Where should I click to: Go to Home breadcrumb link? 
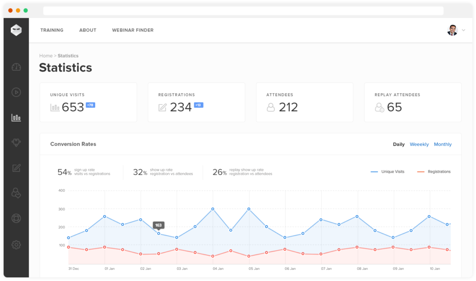coord(46,56)
